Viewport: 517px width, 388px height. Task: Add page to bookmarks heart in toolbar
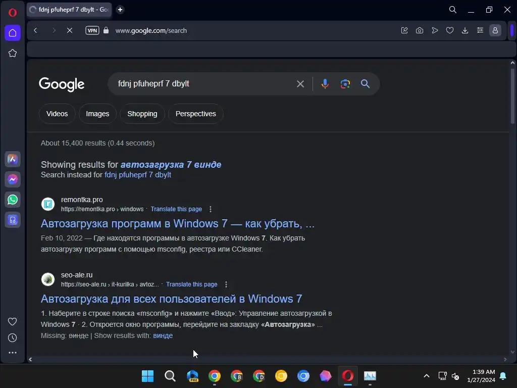point(450,30)
